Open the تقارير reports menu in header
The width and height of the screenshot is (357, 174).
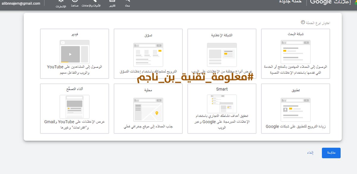(112, 4)
